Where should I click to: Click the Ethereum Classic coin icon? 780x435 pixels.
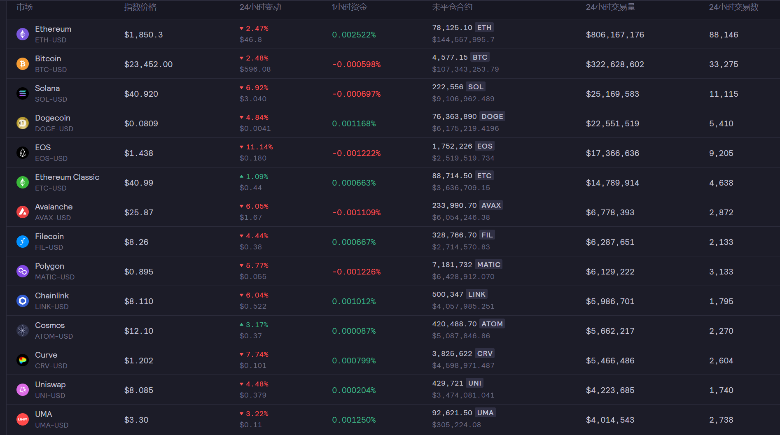(23, 182)
